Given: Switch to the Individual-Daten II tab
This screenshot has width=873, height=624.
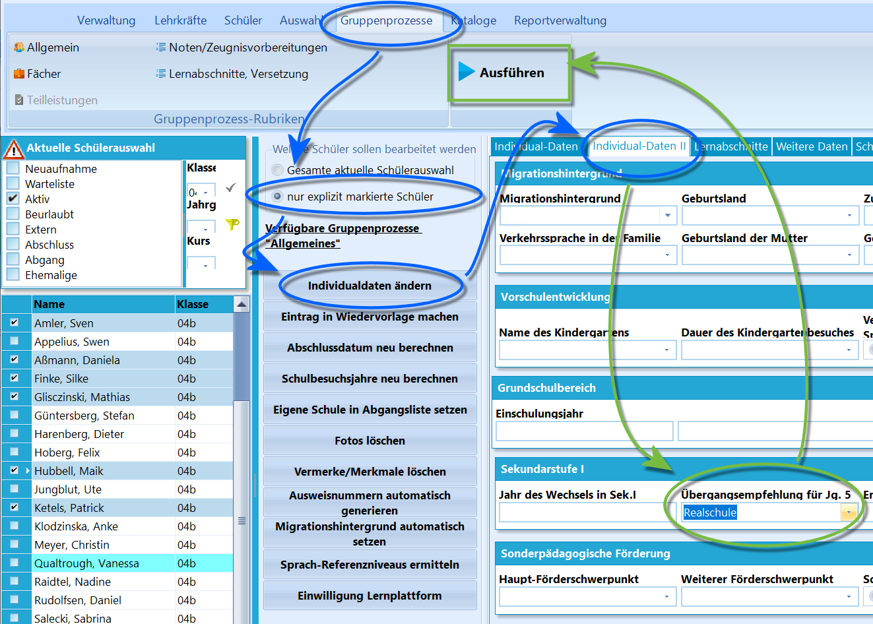Looking at the screenshot, I should (x=639, y=146).
